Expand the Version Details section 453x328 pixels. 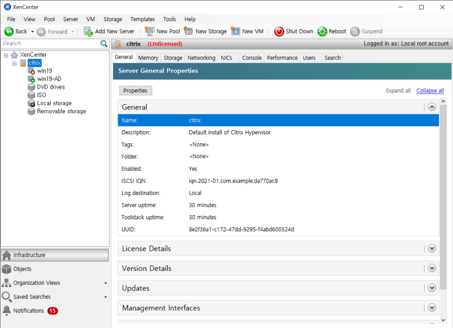point(432,268)
